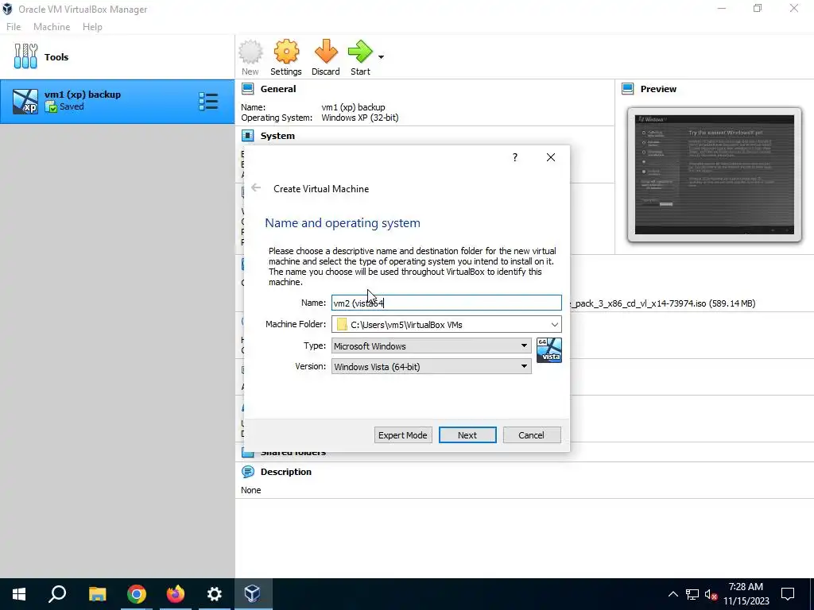Open the Machine menu
The height and width of the screenshot is (610, 814).
[x=52, y=27]
